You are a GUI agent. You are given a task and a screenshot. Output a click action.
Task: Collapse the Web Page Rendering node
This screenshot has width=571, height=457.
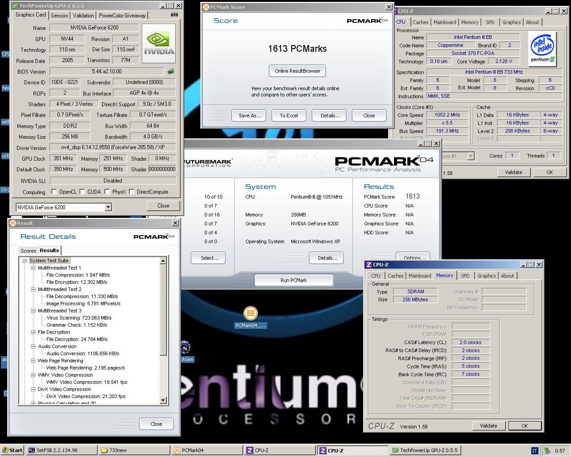(x=33, y=361)
